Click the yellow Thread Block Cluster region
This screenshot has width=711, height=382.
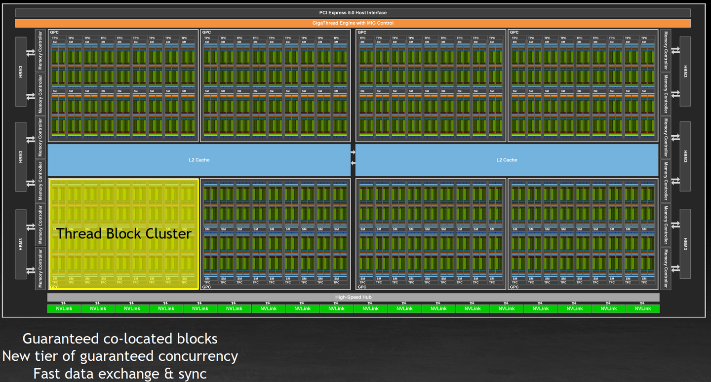(123, 234)
